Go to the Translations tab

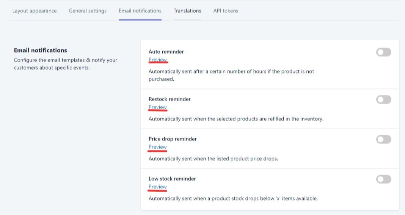point(187,11)
